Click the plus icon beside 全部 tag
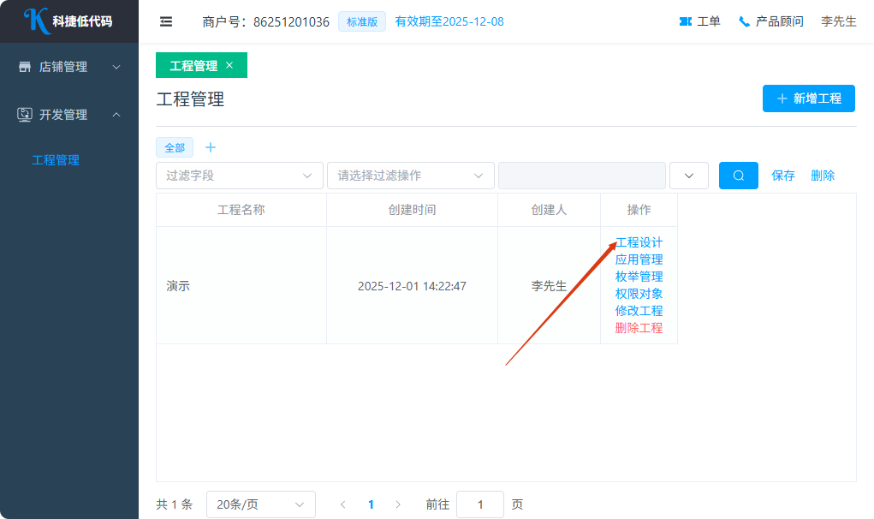Screen dimensions: 874x519 point(211,147)
